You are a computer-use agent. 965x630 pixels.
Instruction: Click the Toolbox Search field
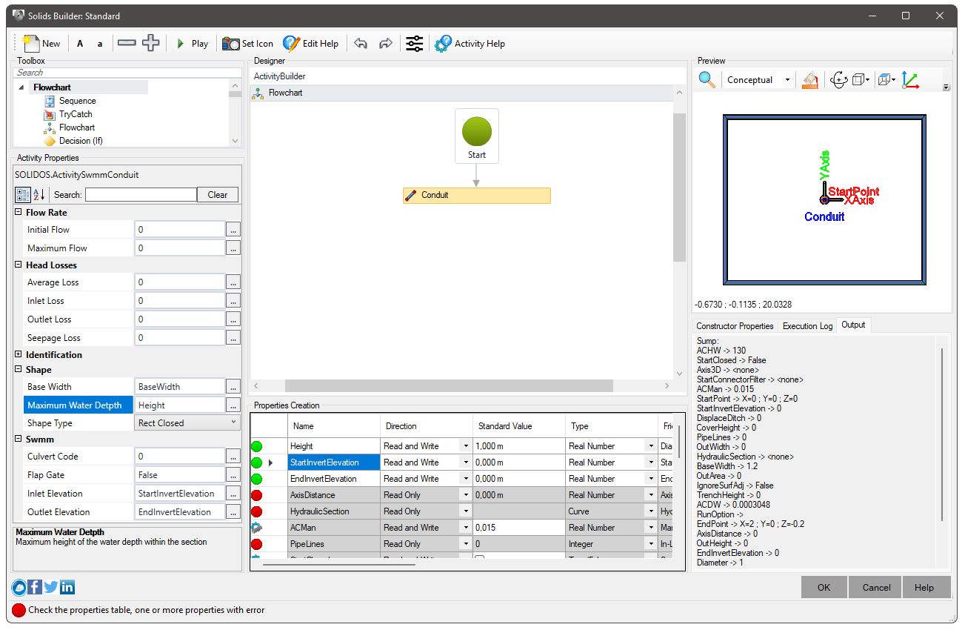tap(127, 73)
